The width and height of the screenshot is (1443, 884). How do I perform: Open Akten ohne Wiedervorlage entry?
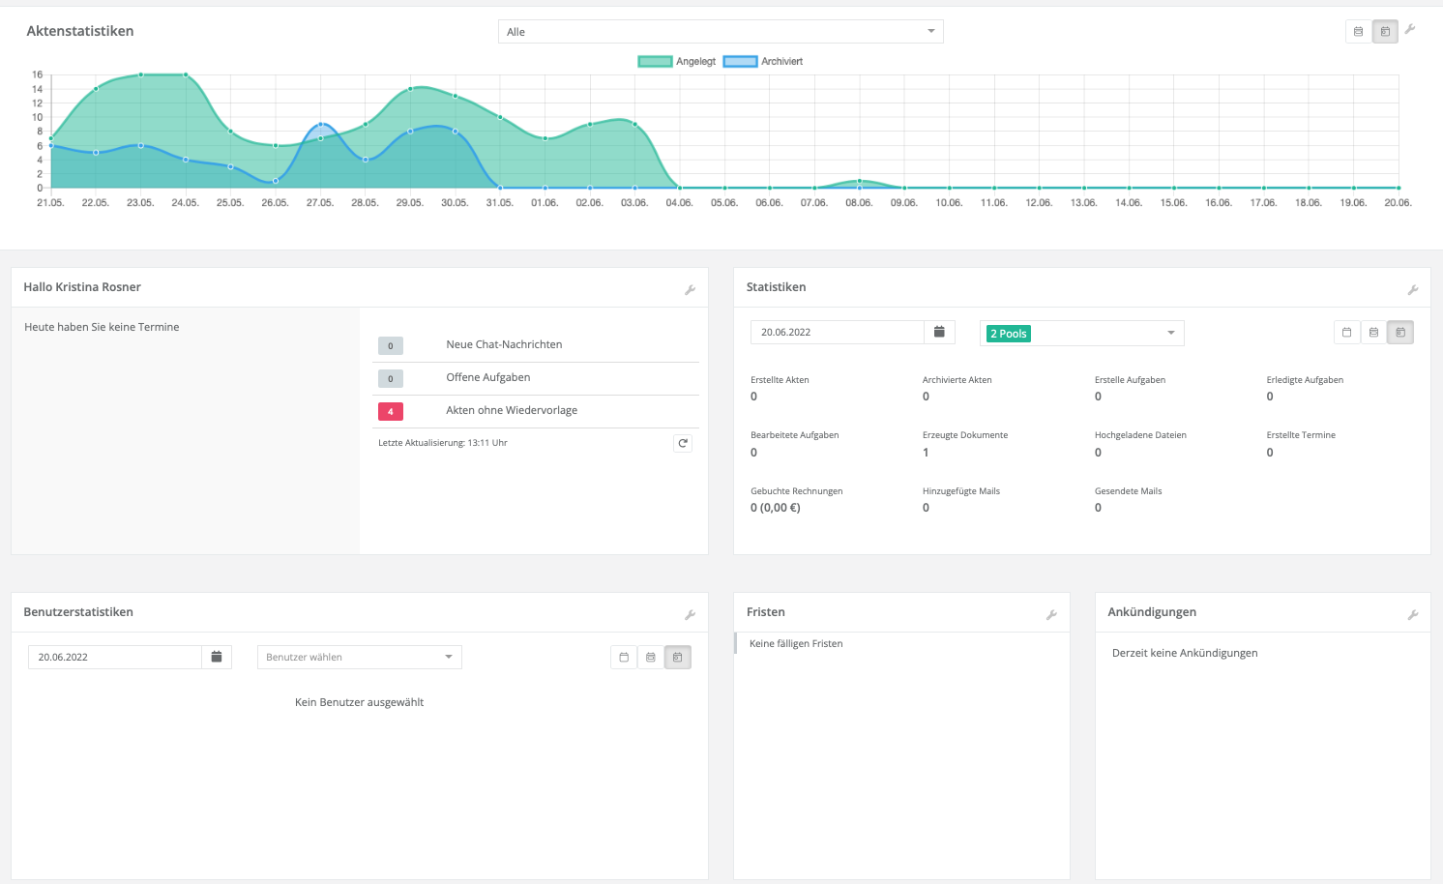coord(512,411)
